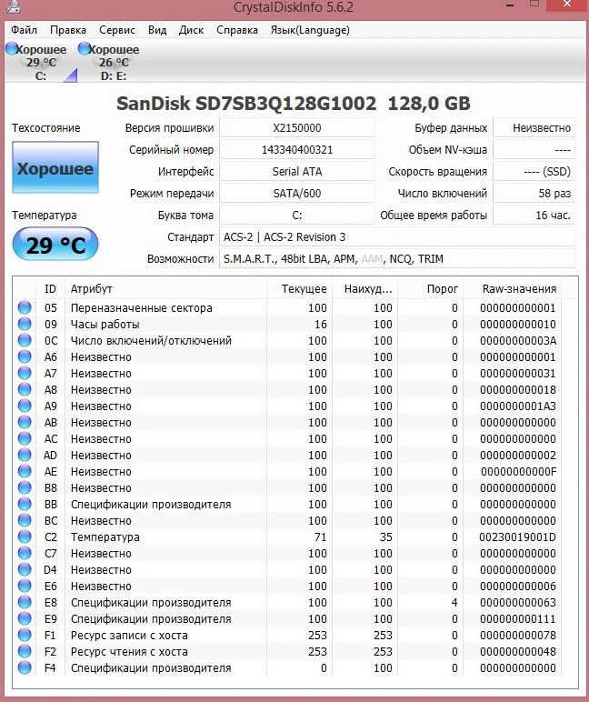Screen dimensions: 589x702
Task: Click status orb for attribute A6
Action: coord(25,356)
